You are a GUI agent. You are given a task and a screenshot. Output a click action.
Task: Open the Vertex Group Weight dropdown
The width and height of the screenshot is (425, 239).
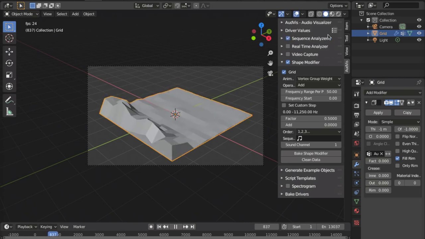319,79
